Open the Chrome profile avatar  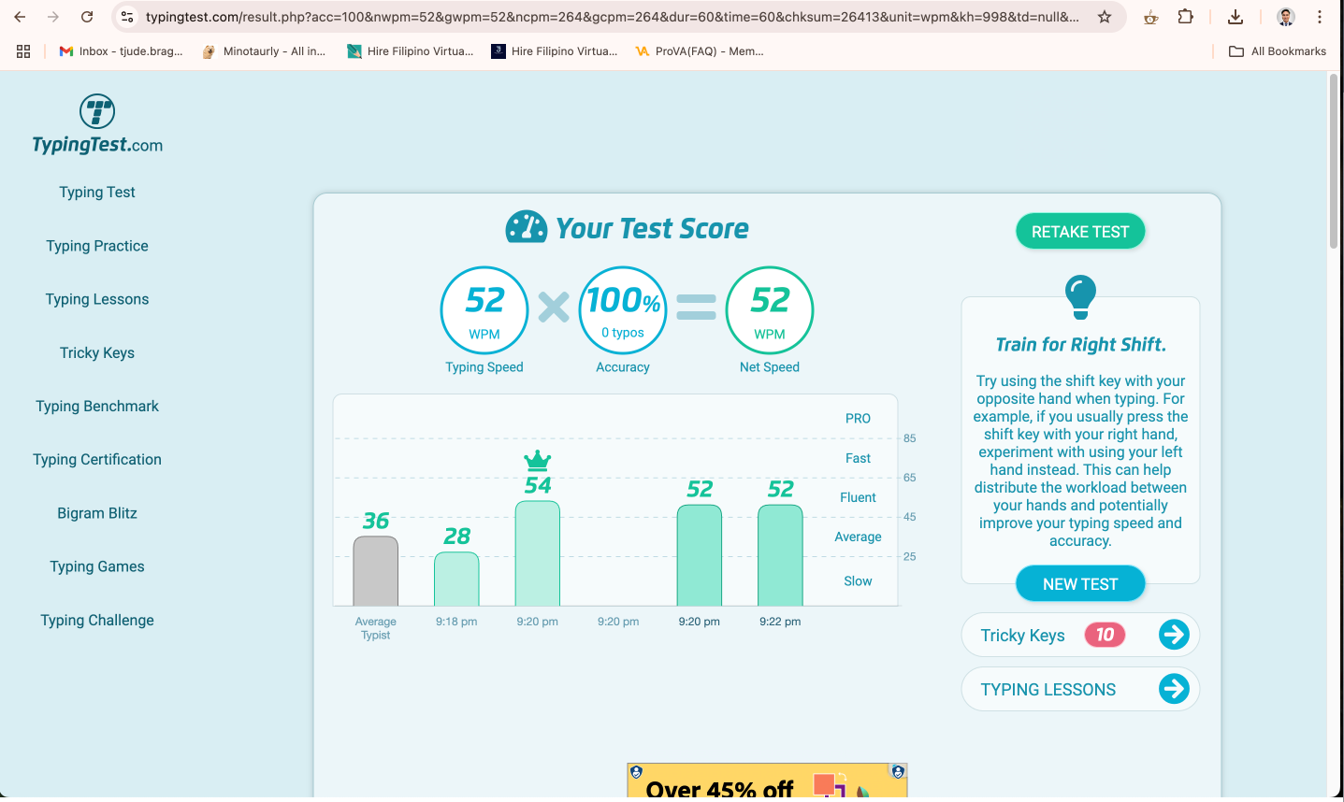1286,17
